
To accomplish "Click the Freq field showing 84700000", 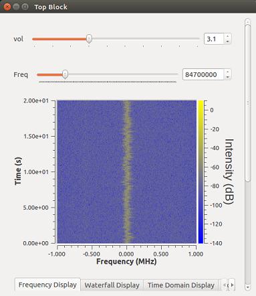I will pyautogui.click(x=203, y=74).
